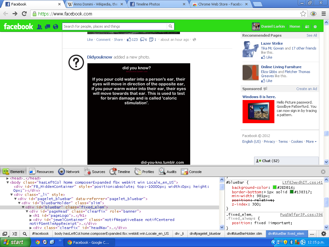This screenshot has width=329, height=247.
Task: Open the Chat (52) bar
Action: pyautogui.click(x=286, y=161)
